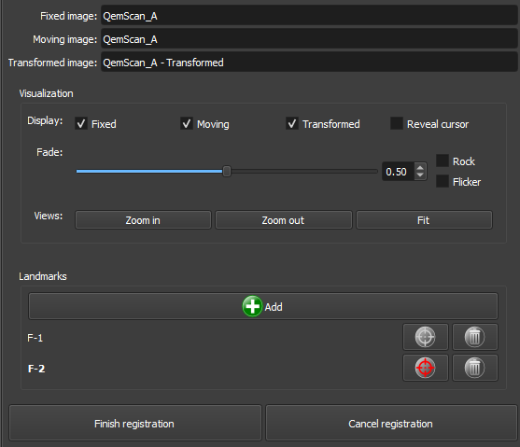This screenshot has width=520, height=447.
Task: Click the red target icon for landmark F-2
Action: point(425,368)
